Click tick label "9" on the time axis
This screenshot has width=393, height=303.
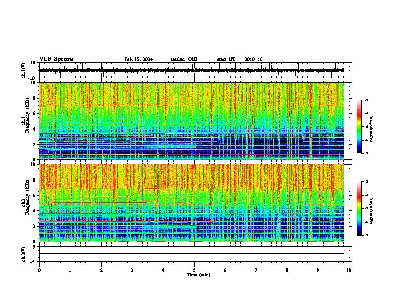pyautogui.click(x=318, y=270)
